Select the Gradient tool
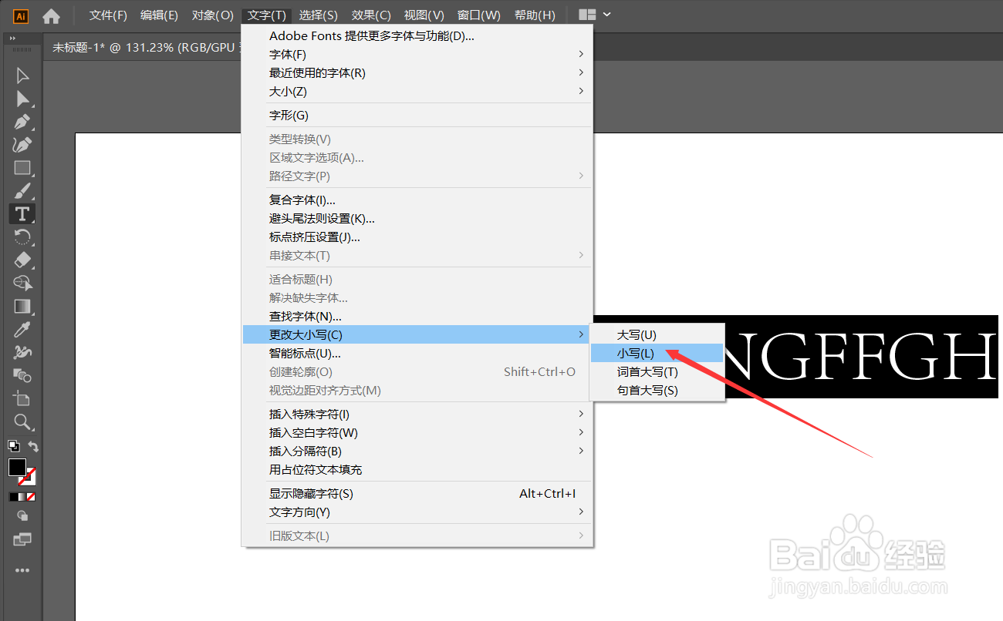The width and height of the screenshot is (1003, 621). tap(22, 307)
